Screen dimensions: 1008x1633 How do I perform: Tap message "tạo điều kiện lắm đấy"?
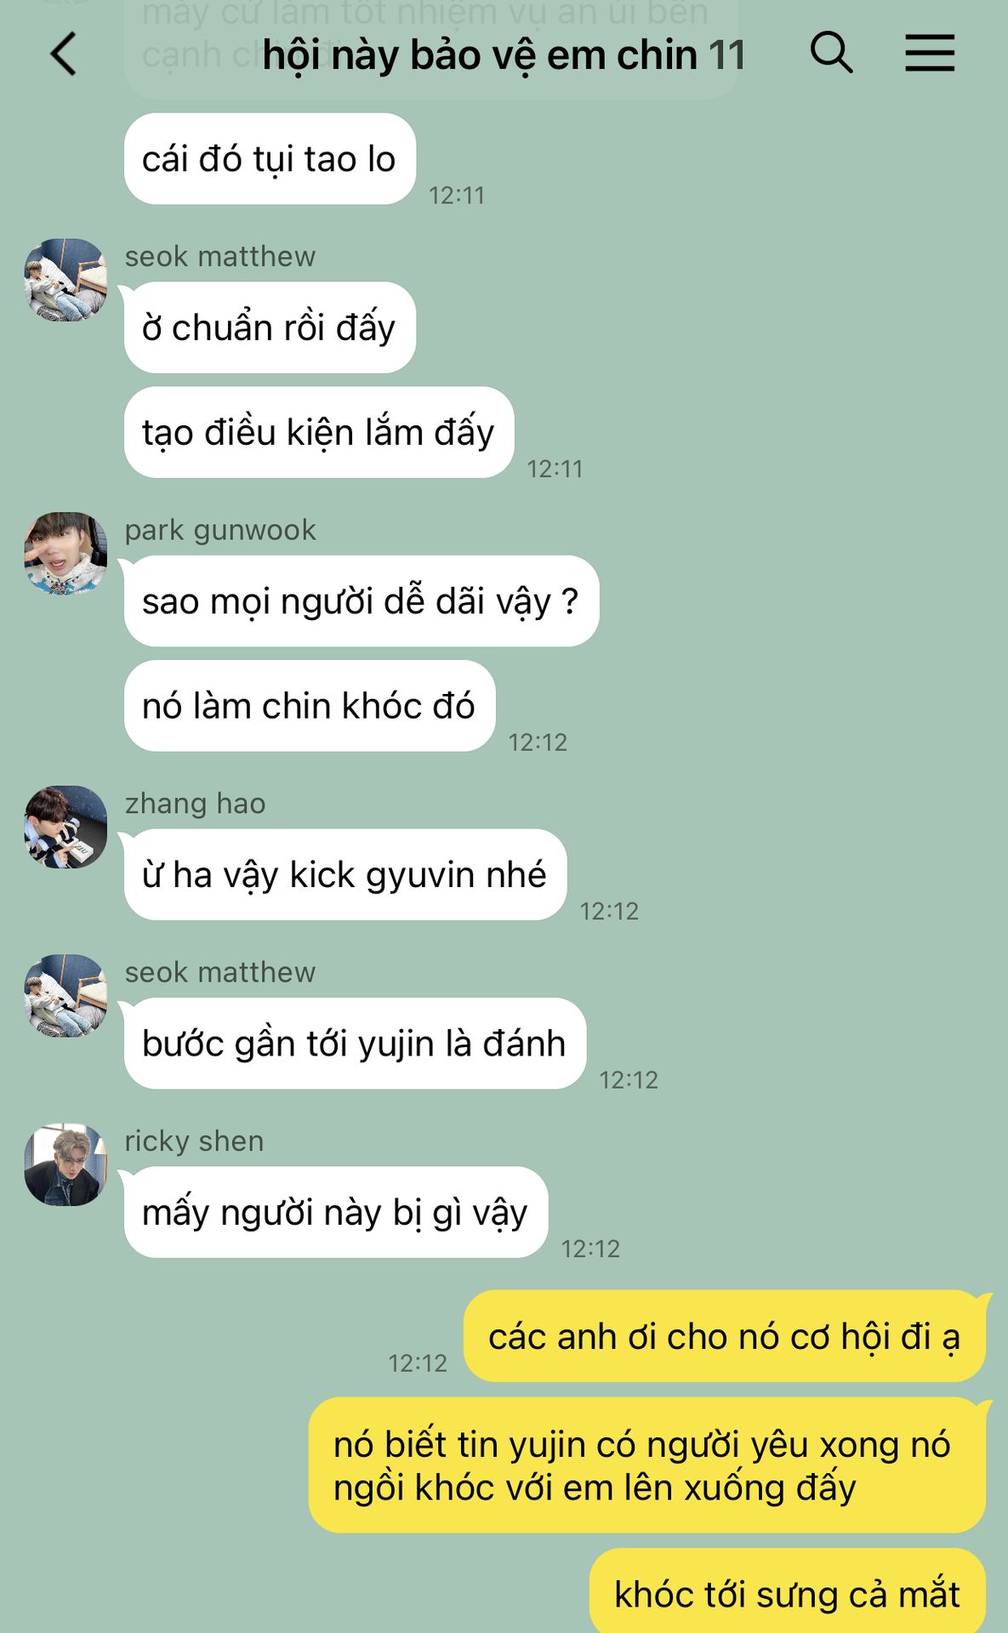tap(319, 432)
